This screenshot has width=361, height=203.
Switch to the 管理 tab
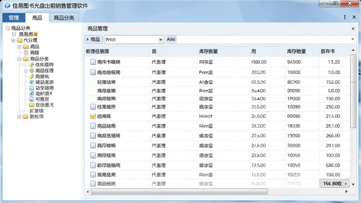coord(14,18)
